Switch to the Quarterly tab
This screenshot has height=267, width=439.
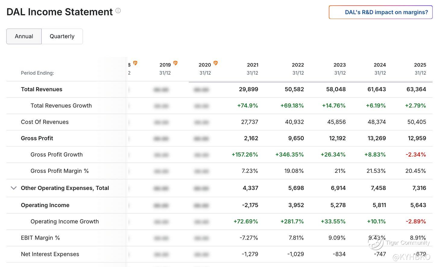[x=62, y=36]
